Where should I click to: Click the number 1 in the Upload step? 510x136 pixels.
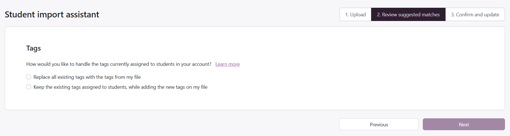(347, 15)
